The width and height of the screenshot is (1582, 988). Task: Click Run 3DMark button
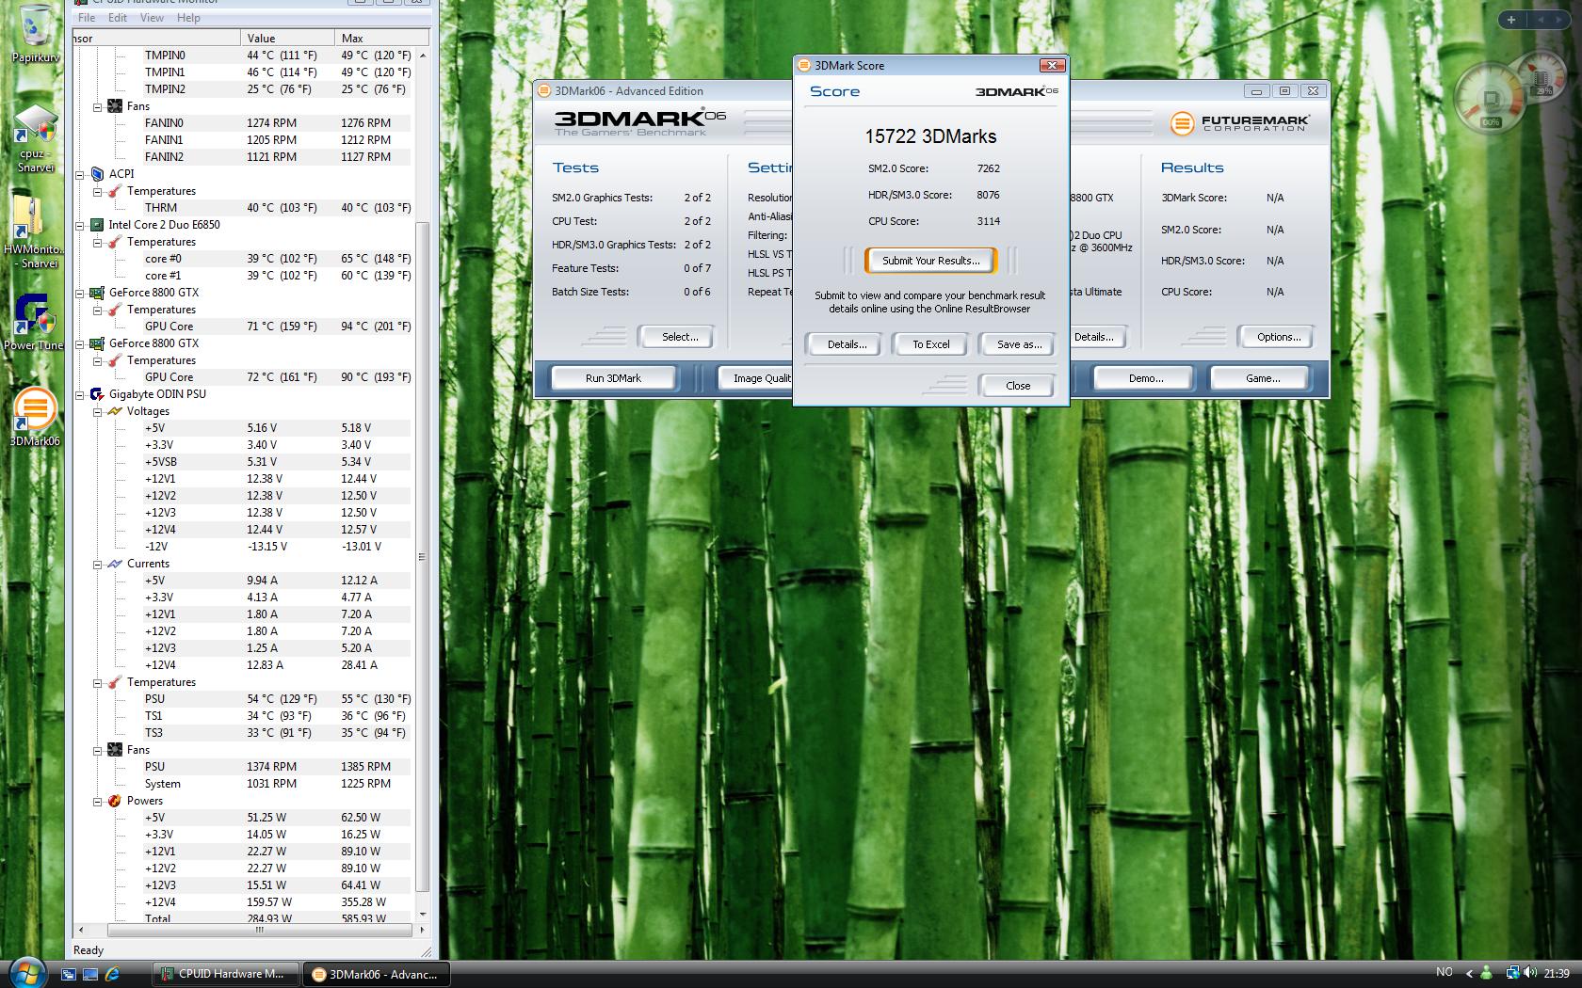[613, 378]
